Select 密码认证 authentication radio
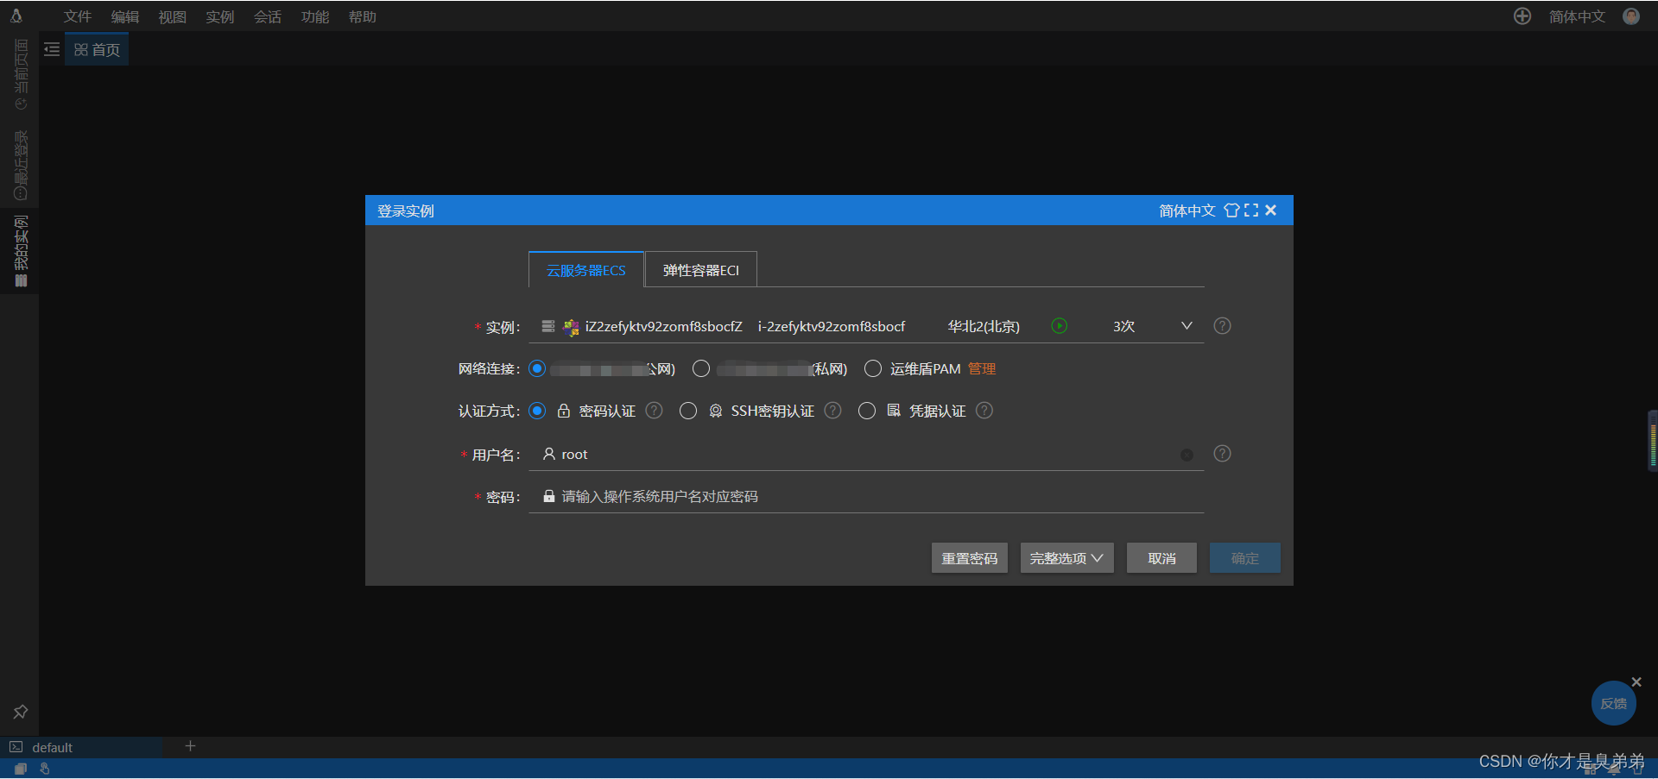This screenshot has height=779, width=1658. pyautogui.click(x=537, y=411)
